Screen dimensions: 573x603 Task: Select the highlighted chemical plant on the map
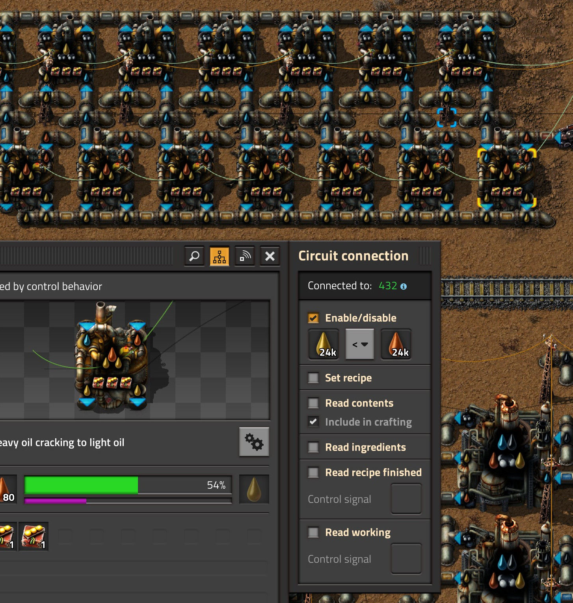tap(507, 177)
